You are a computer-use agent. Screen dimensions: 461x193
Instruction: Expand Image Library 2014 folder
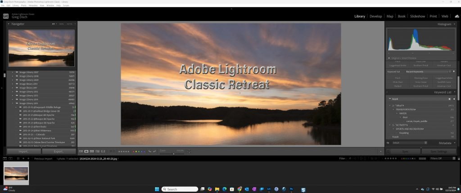click(x=12, y=100)
